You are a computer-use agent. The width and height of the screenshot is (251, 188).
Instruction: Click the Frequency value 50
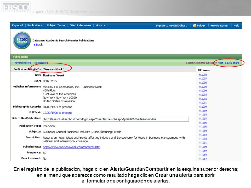[44, 153]
